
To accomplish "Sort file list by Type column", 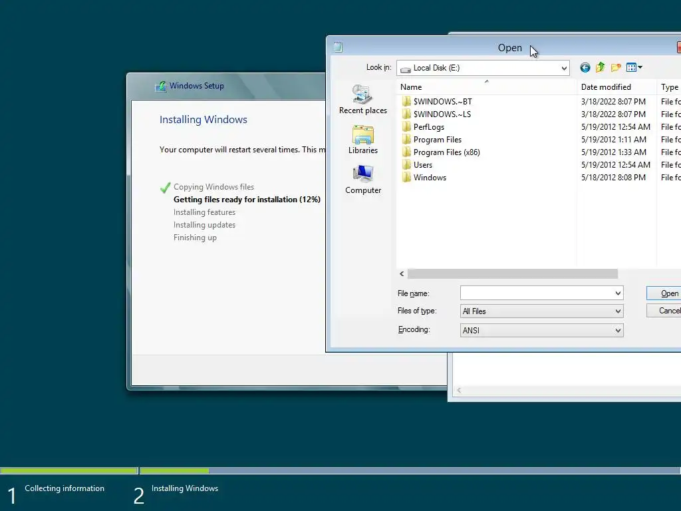I will [x=669, y=87].
